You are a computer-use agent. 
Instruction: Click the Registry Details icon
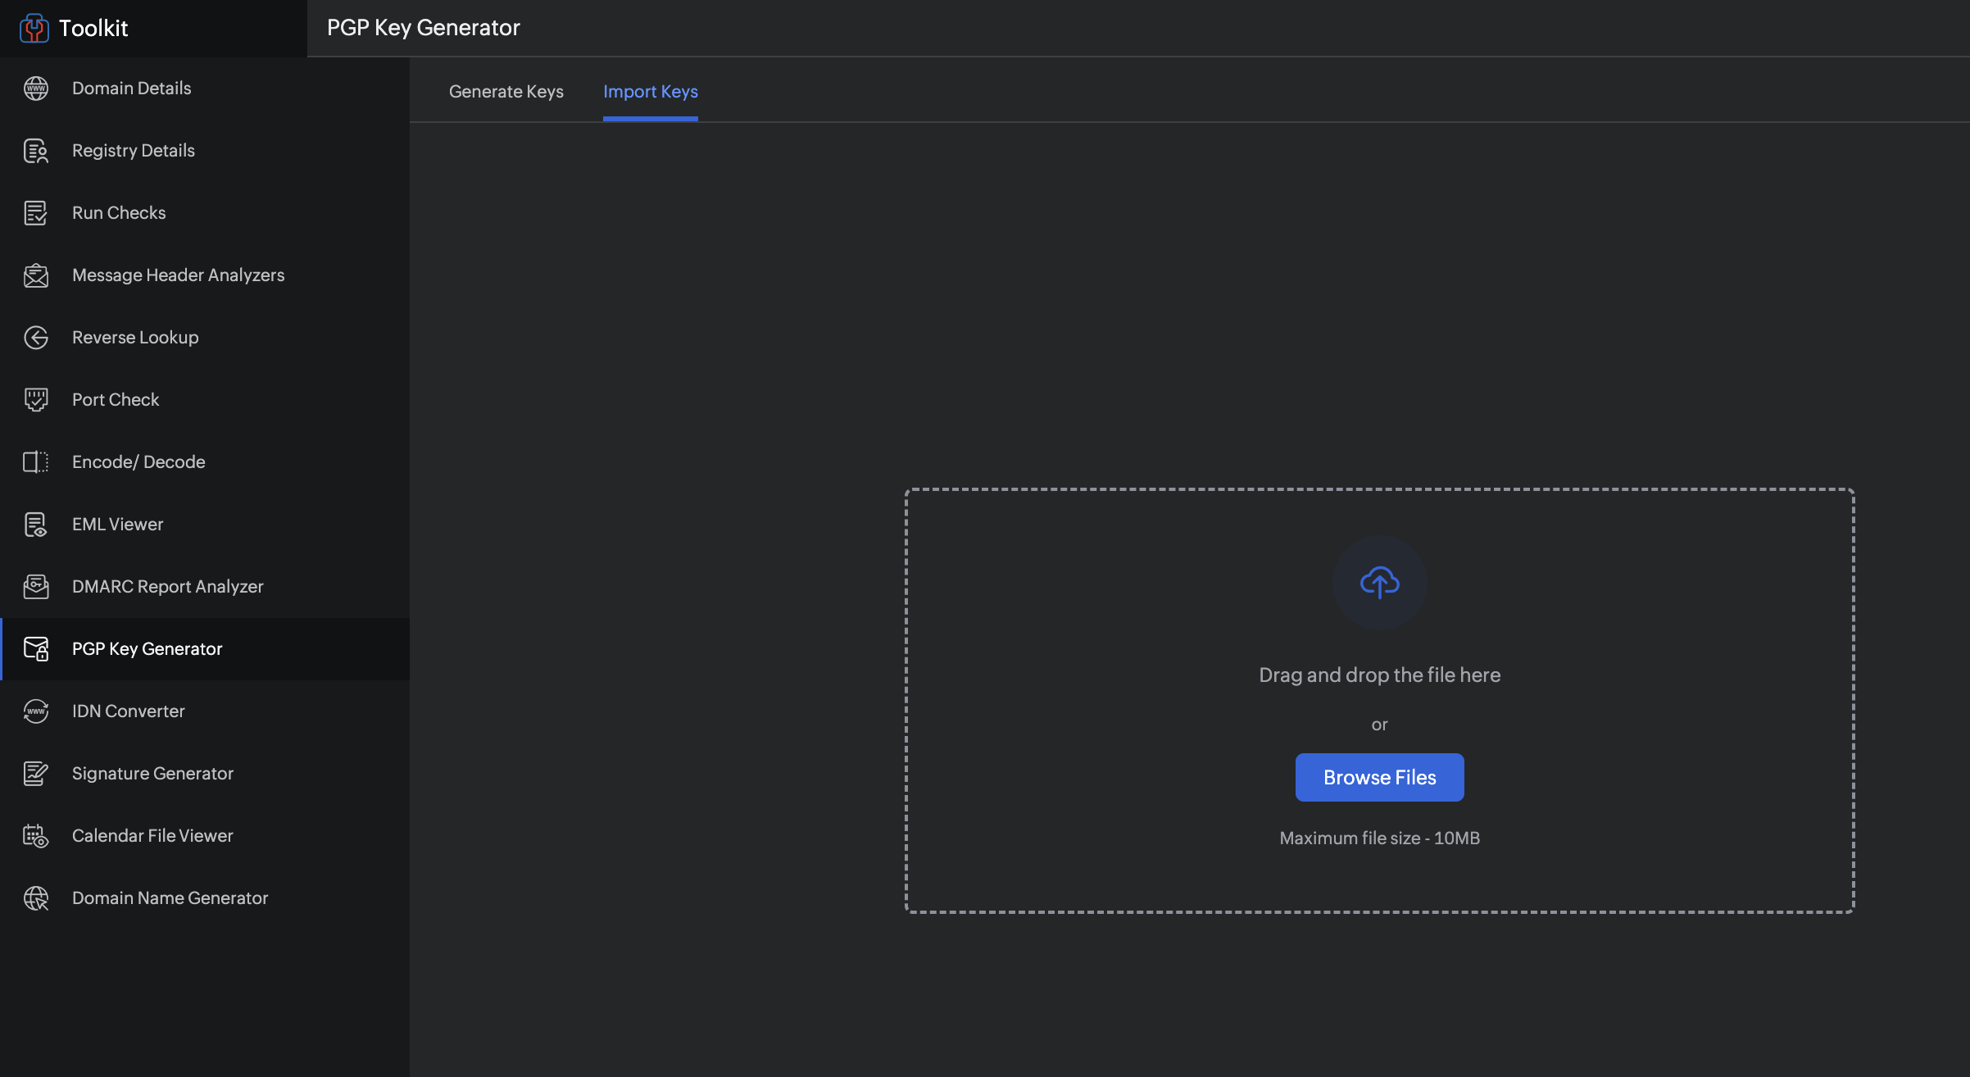[x=36, y=151]
